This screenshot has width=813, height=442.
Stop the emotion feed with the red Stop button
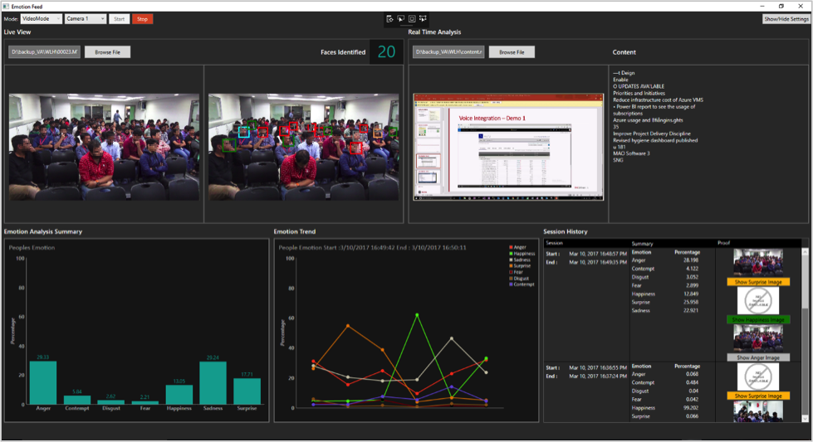[x=142, y=18]
